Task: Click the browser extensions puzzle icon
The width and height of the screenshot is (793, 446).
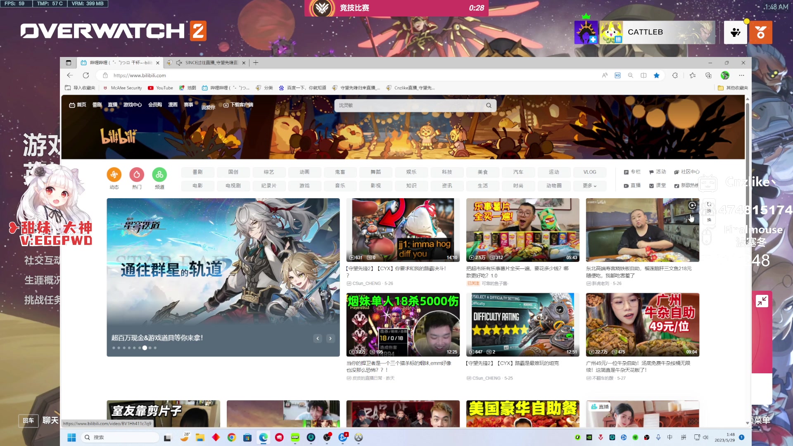Action: click(x=675, y=75)
